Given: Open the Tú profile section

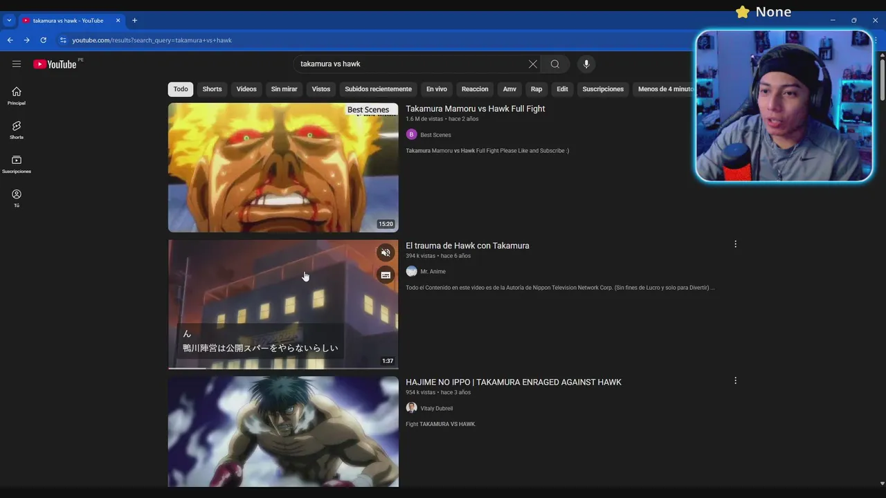Looking at the screenshot, I should click(x=17, y=198).
